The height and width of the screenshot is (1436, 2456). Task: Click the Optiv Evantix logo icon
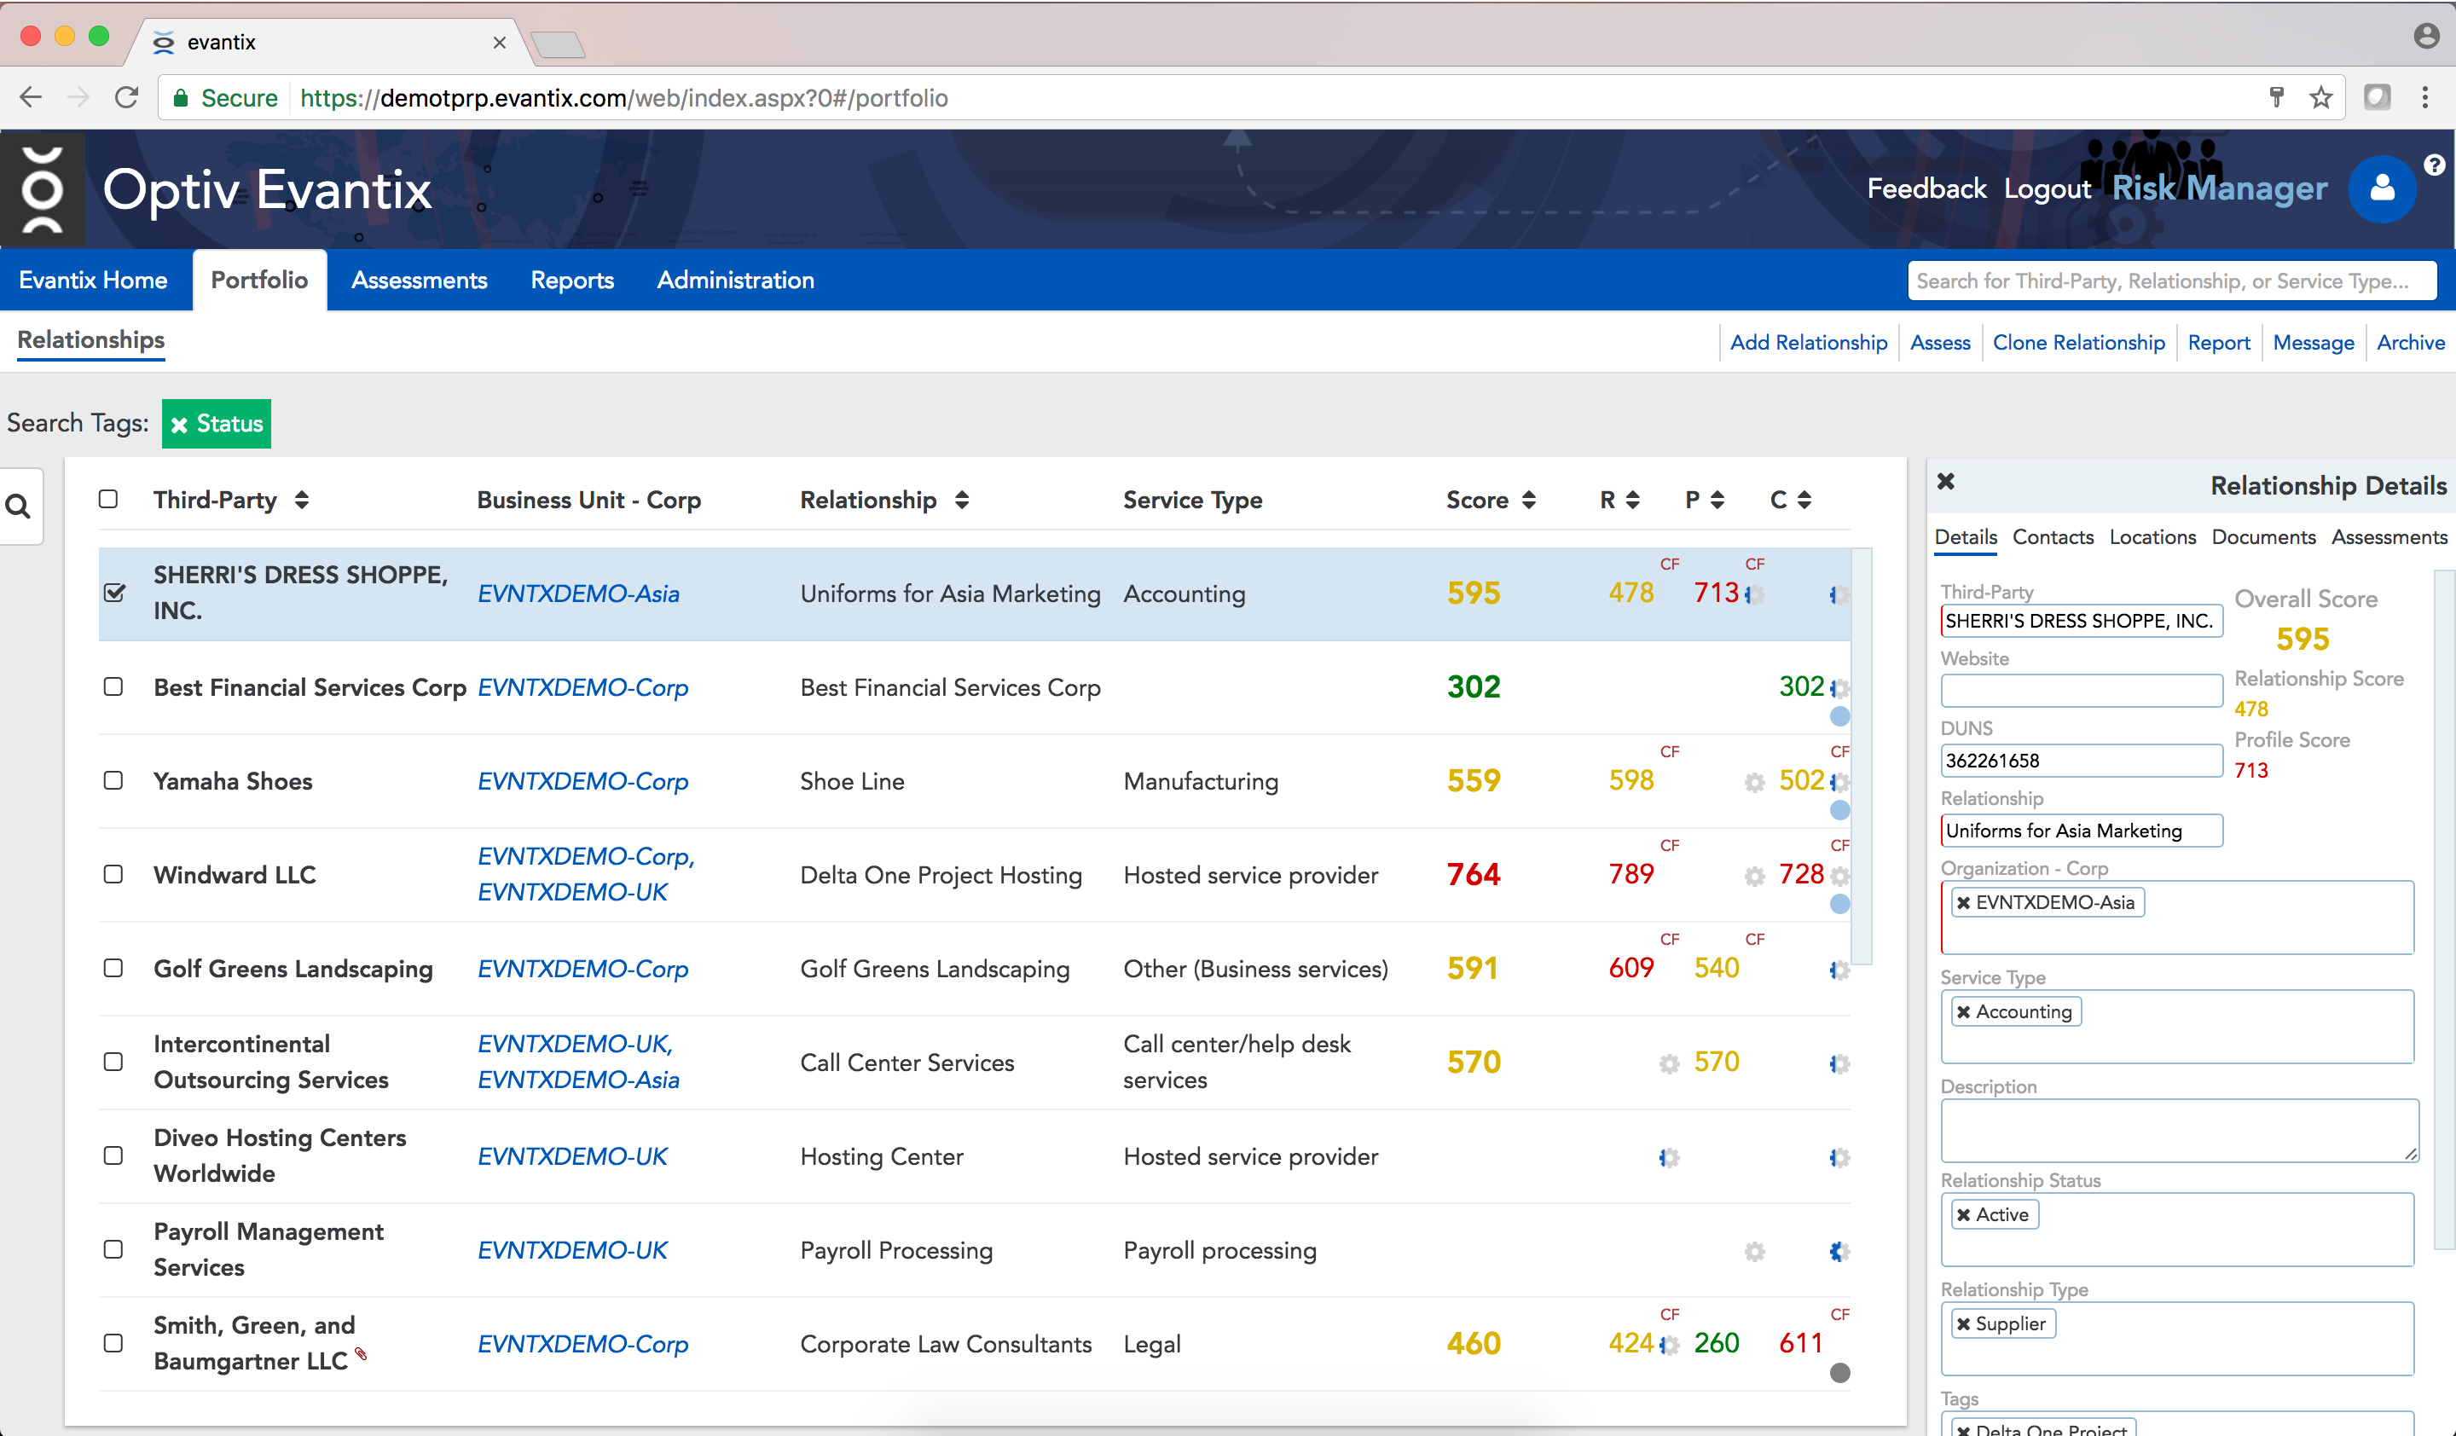(x=42, y=189)
